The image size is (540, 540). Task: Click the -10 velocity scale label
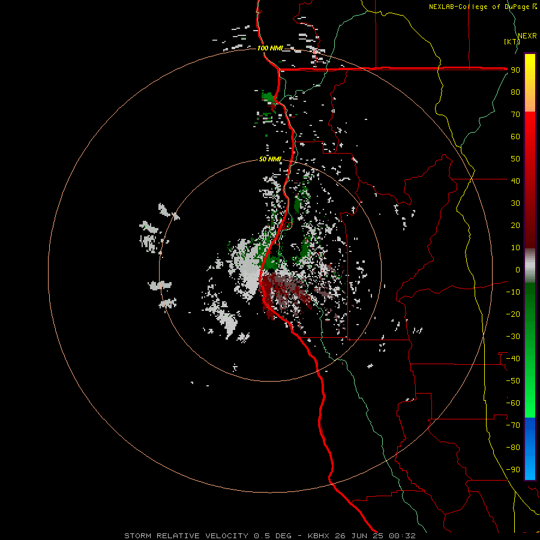513,292
